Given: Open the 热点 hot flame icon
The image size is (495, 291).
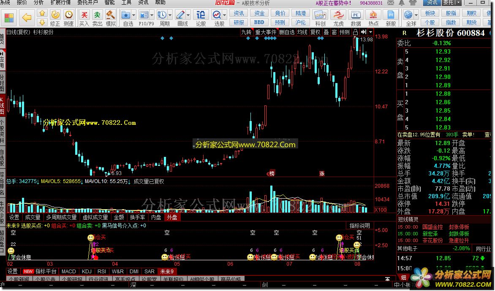Looking at the screenshot, I should pyautogui.click(x=373, y=15).
